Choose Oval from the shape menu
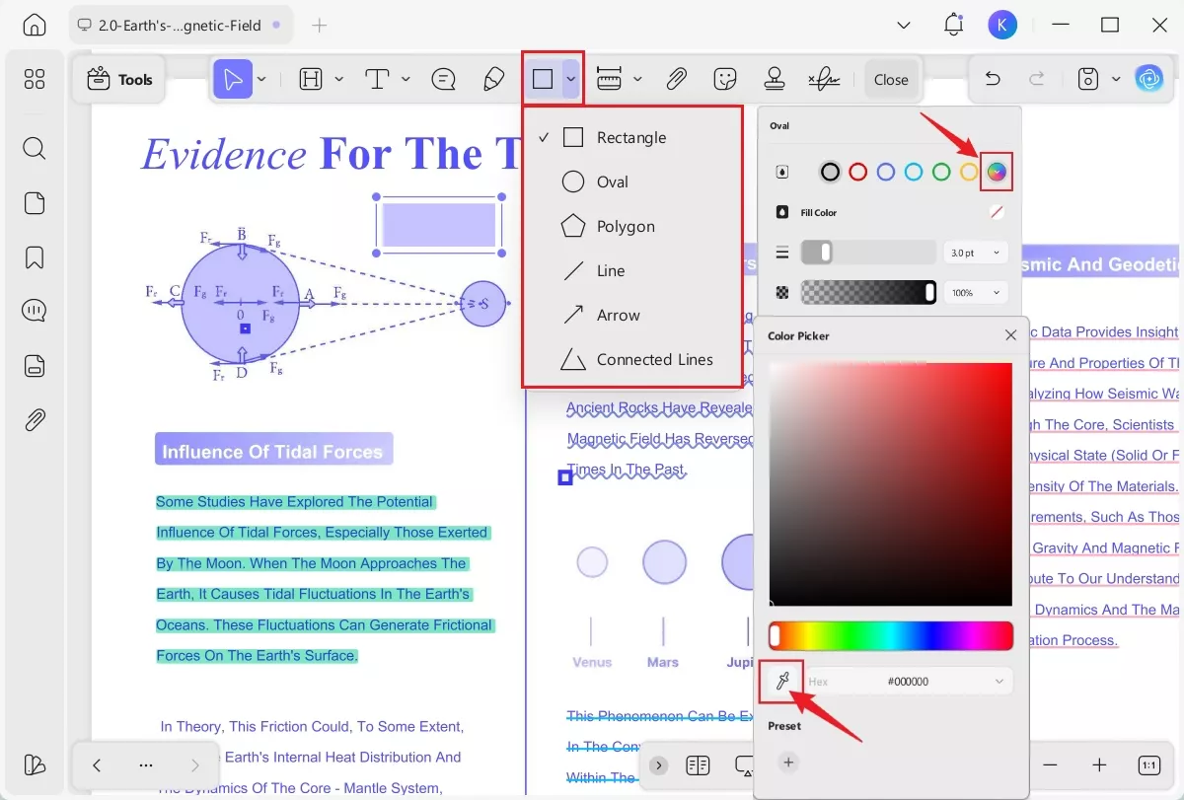Screen dimensions: 1184x800 (612, 182)
